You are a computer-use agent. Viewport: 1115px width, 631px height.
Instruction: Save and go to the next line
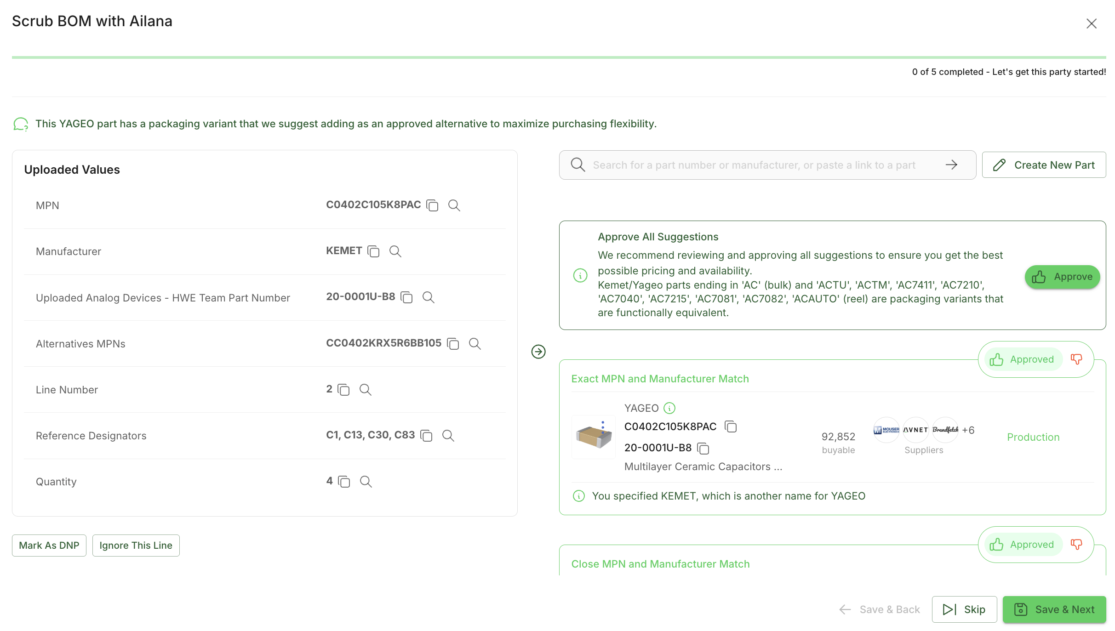pos(1054,609)
